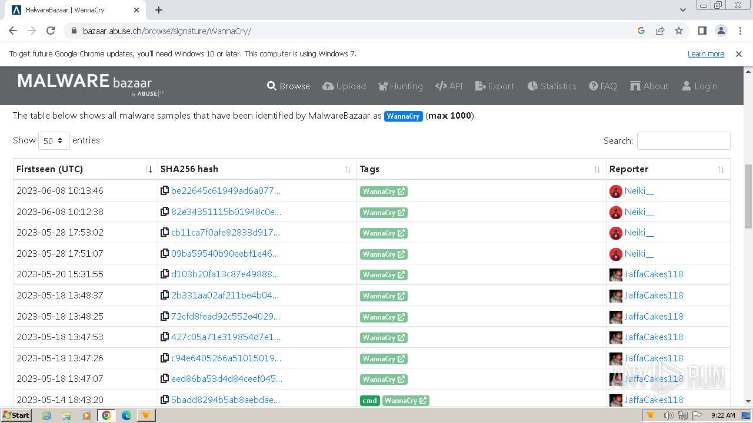This screenshot has width=753, height=423.
Task: Open Microsoft Edge from the taskbar
Action: [x=126, y=415]
